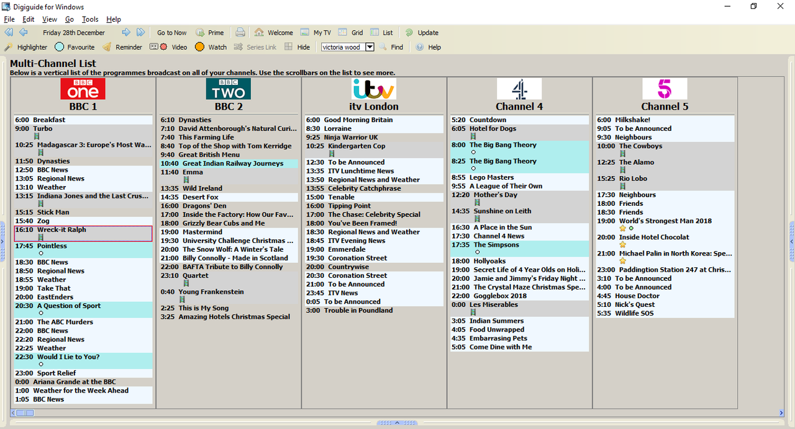Select The Simpsons at 17:35

click(520, 249)
